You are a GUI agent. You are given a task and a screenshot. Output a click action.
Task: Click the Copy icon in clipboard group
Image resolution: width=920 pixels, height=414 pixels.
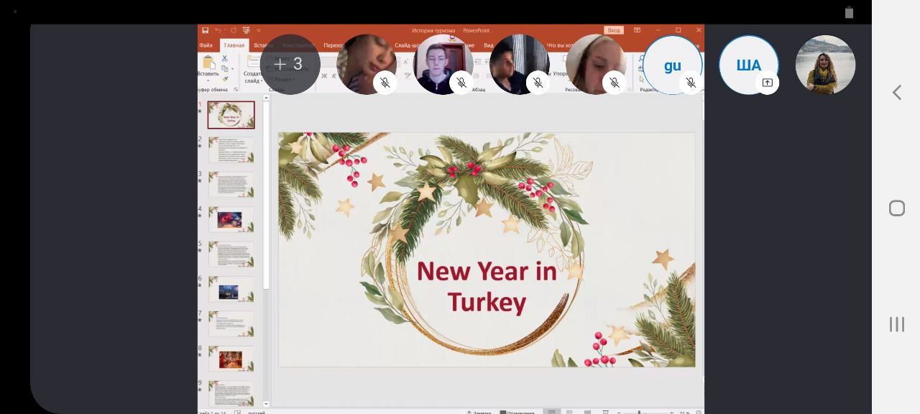pyautogui.click(x=225, y=69)
